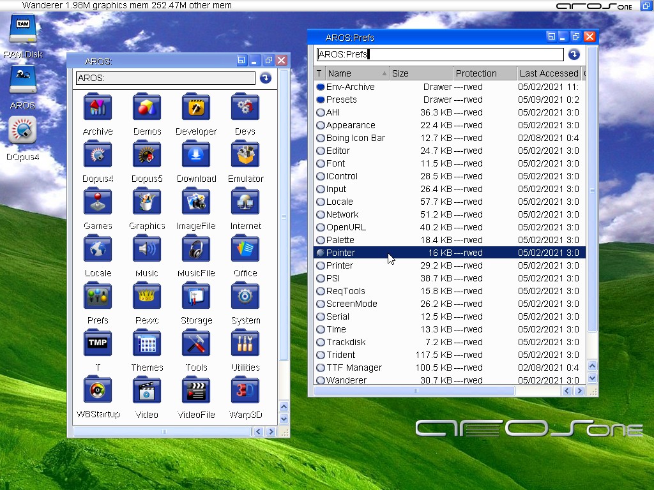Click the parent arrow button in AROS: window
654x490 pixels.
266,78
